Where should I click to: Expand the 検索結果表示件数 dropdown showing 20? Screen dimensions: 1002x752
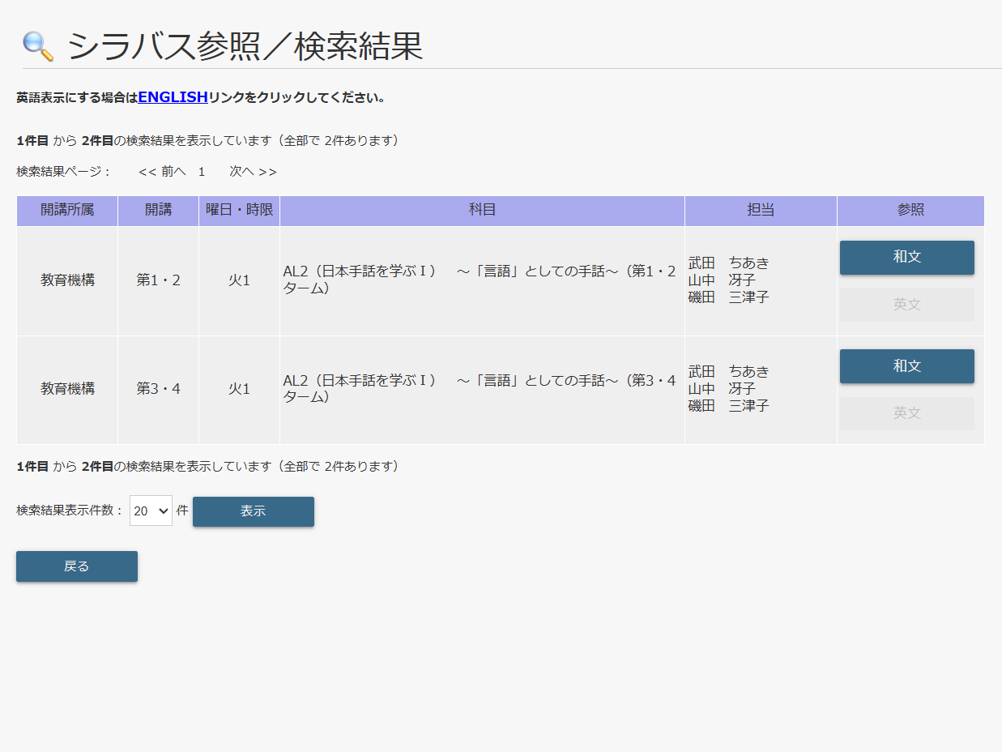click(151, 511)
